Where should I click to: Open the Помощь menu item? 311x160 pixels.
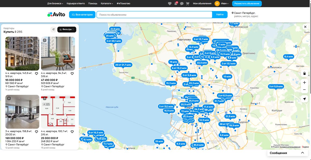coord(93,4)
